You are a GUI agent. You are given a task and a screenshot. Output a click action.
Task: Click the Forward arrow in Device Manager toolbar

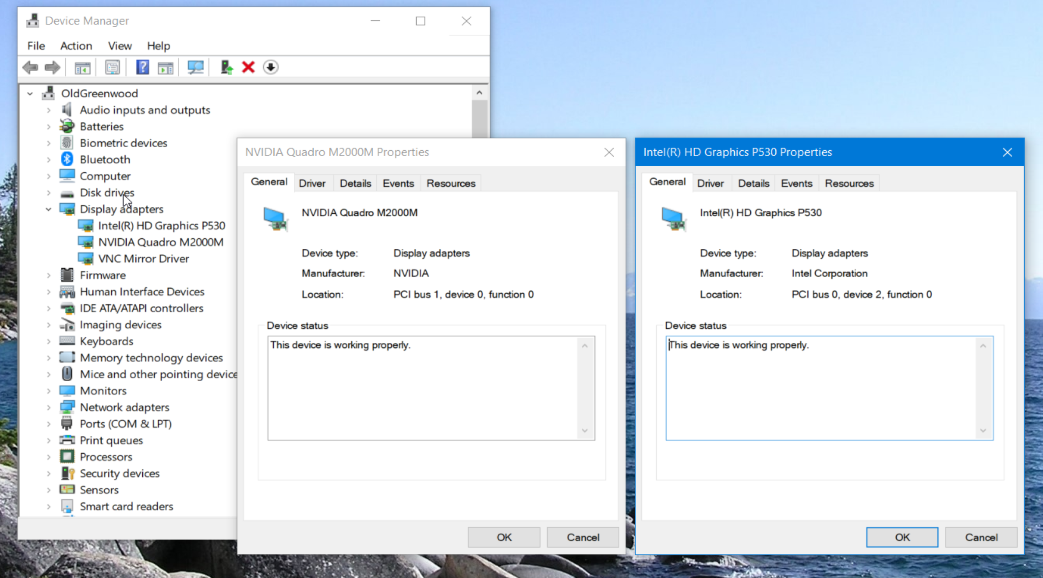click(52, 67)
